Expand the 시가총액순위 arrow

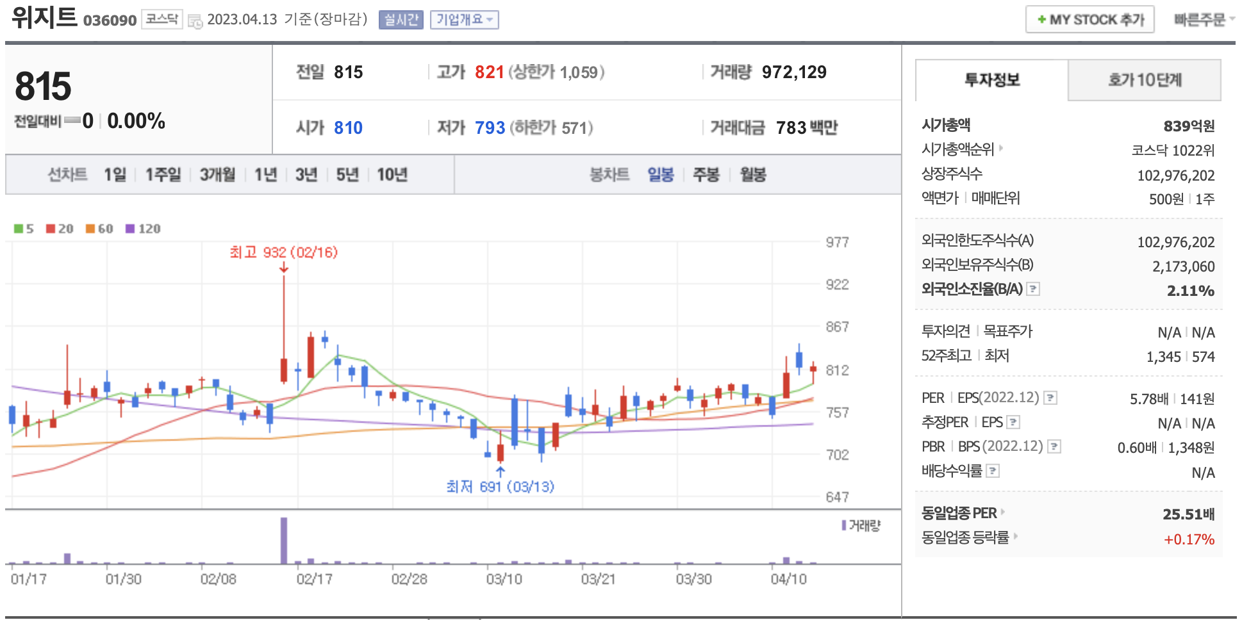pos(1001,149)
